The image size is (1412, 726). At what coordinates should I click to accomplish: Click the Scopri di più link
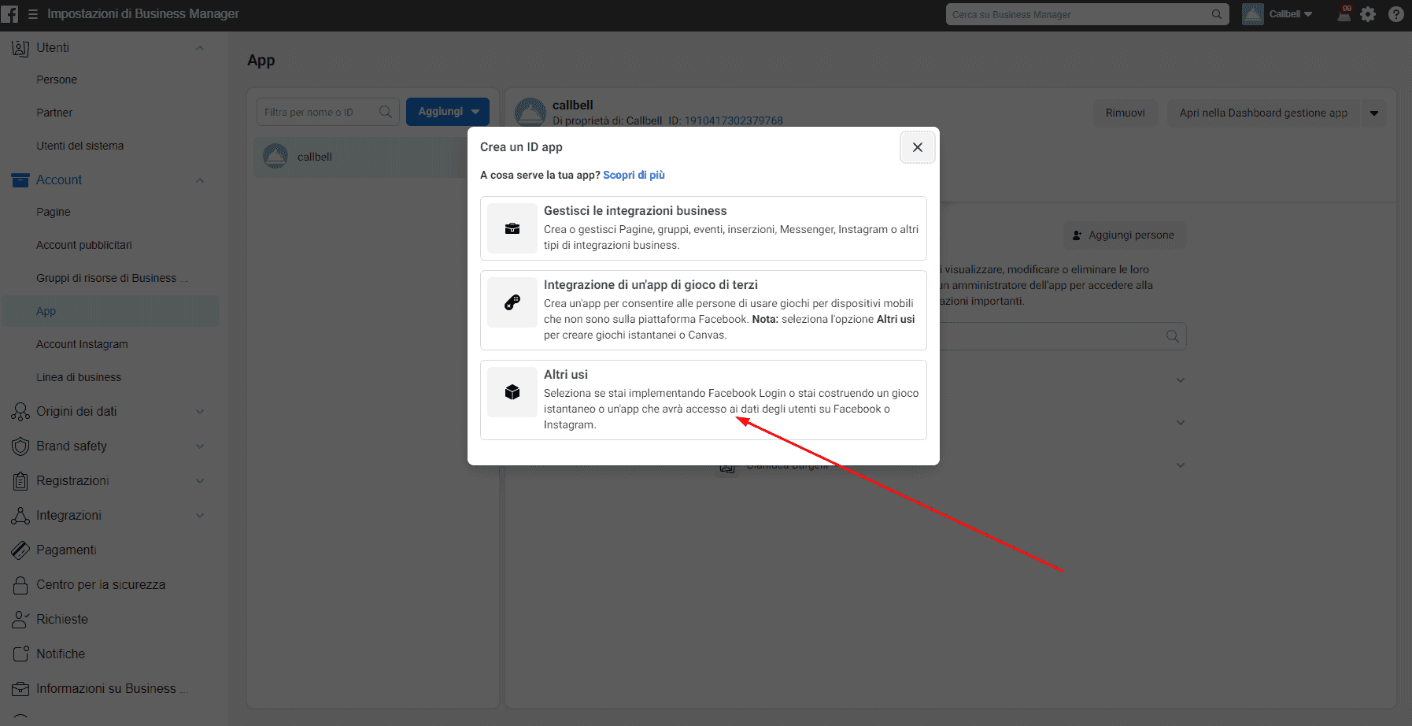pos(634,175)
